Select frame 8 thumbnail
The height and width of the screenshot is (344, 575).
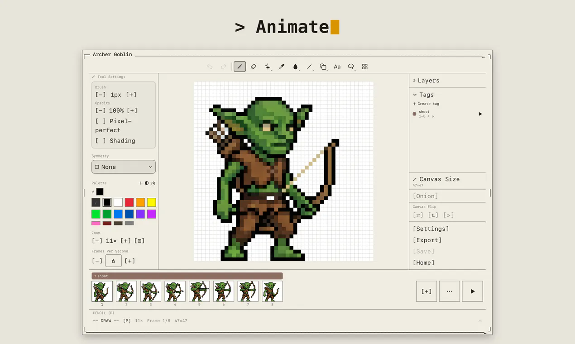pyautogui.click(x=272, y=291)
